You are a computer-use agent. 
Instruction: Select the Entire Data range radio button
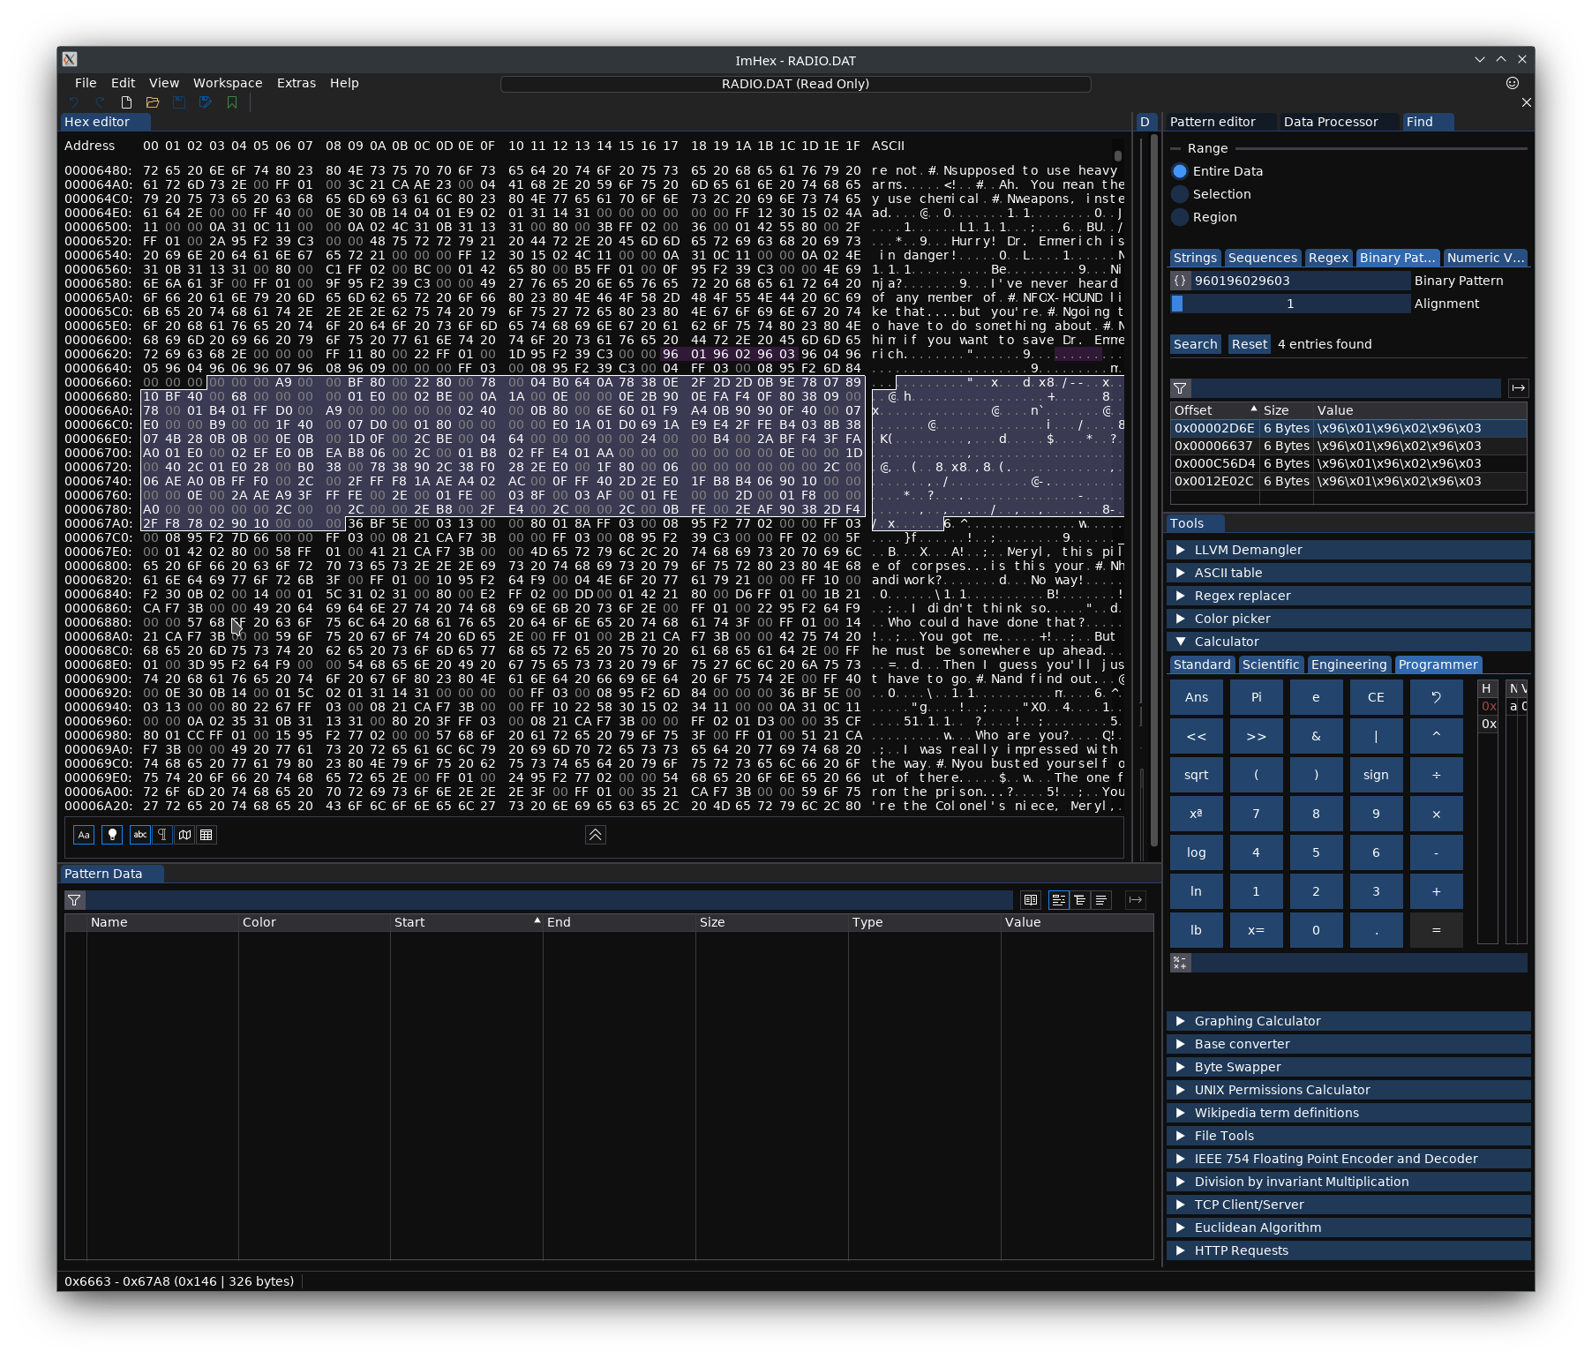(1180, 171)
